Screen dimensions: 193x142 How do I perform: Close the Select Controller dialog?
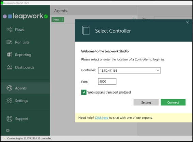(x=187, y=22)
